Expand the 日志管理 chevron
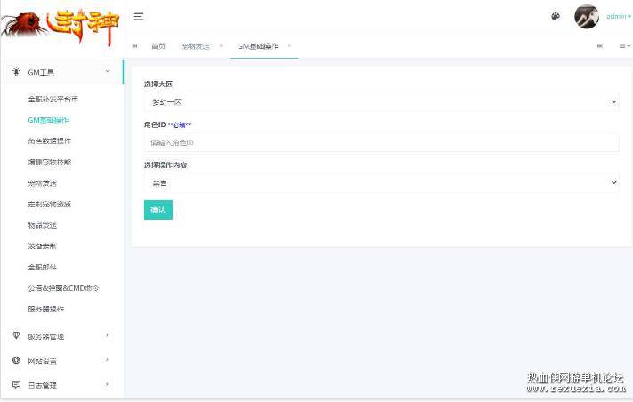Screen dimensions: 633x402 click(107, 385)
